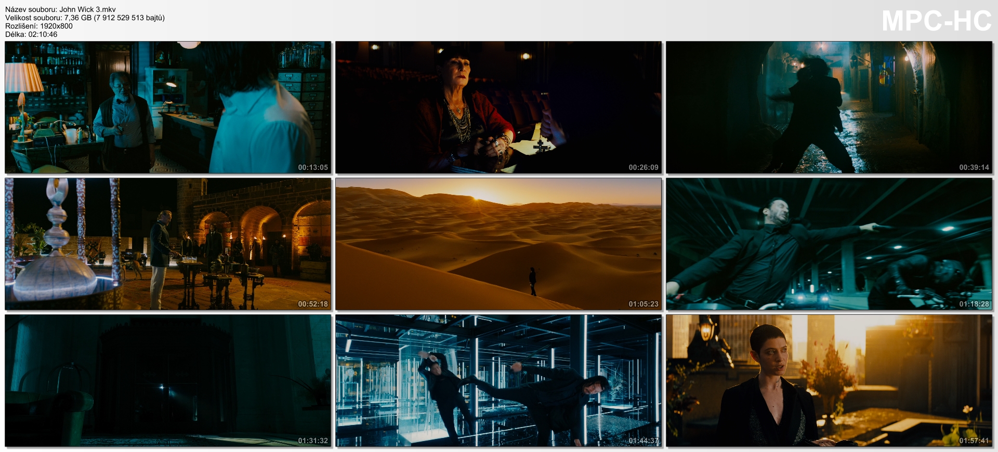Click the file size line '7,36 GB'
This screenshot has width=998, height=452.
(x=78, y=18)
